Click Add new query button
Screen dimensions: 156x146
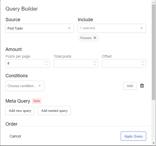point(20,111)
